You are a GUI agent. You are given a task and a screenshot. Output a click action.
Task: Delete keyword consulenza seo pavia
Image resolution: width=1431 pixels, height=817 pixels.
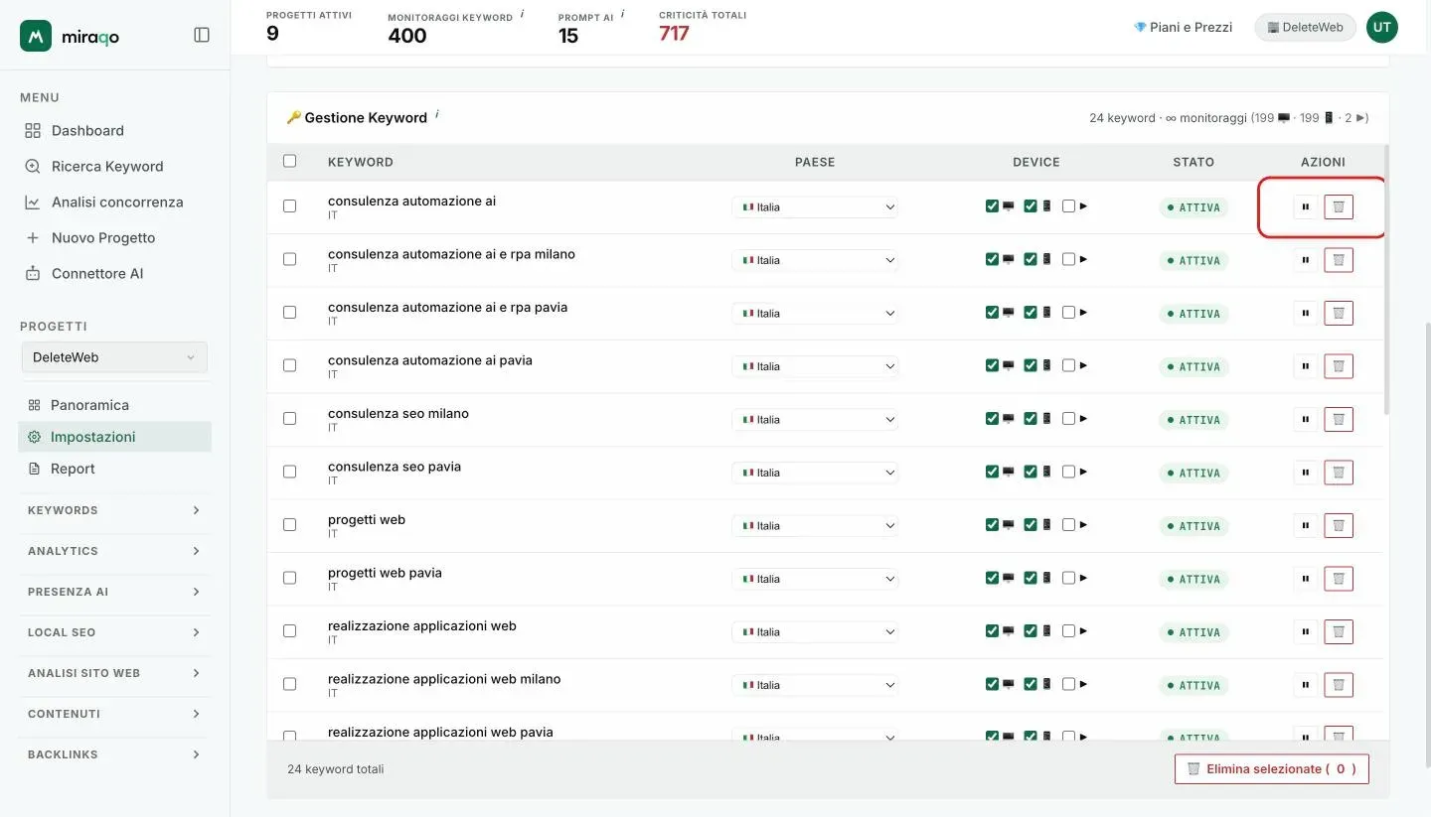click(1339, 473)
